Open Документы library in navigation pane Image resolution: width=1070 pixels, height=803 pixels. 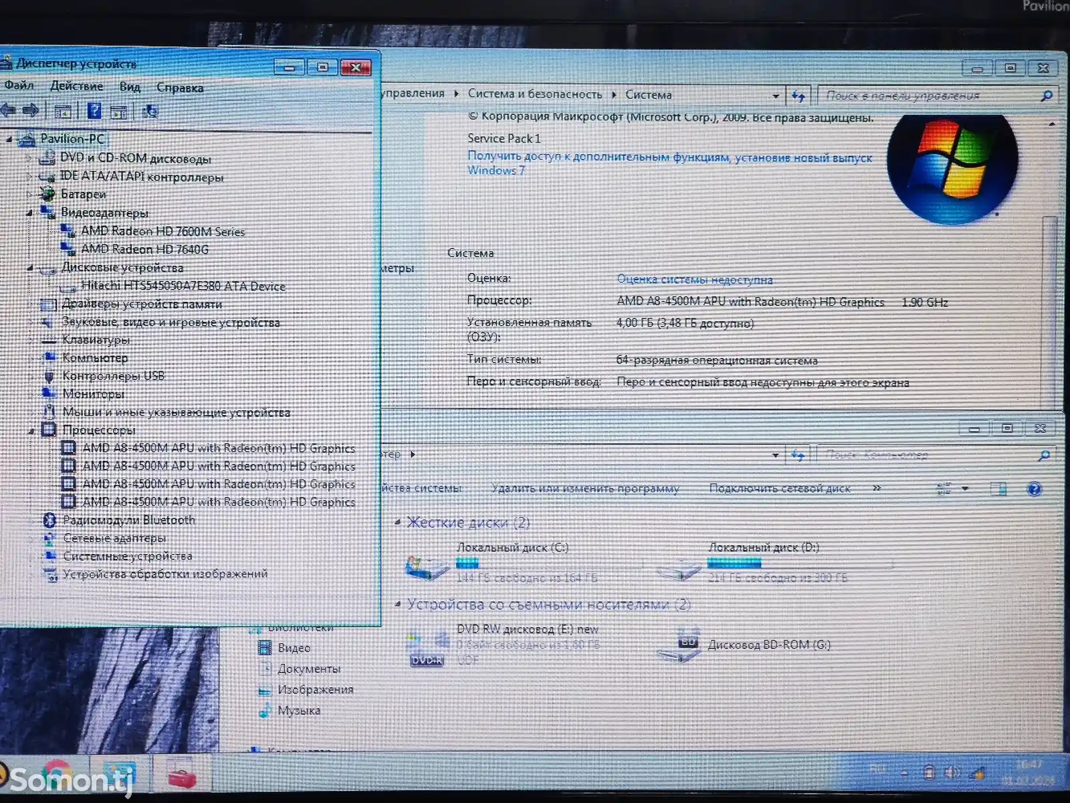click(x=308, y=668)
